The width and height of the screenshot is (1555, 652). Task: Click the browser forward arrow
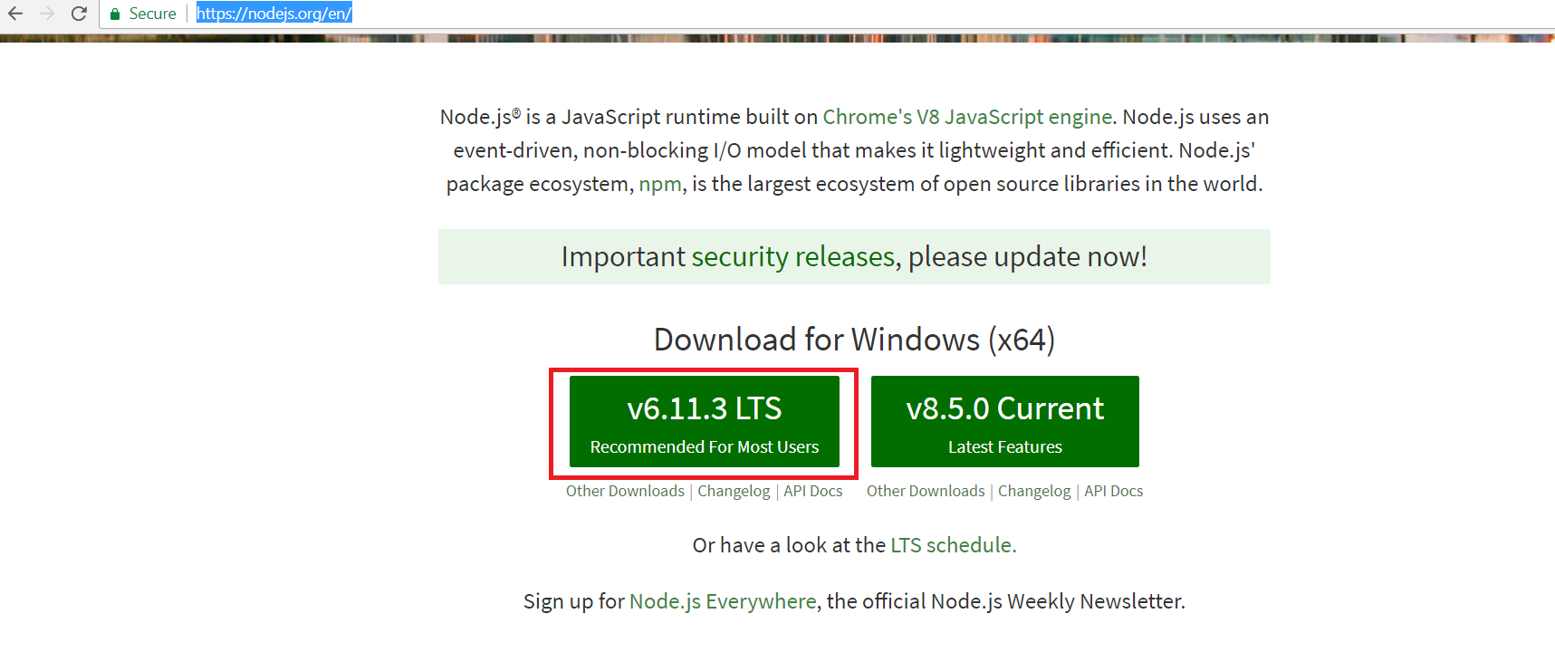coord(47,14)
